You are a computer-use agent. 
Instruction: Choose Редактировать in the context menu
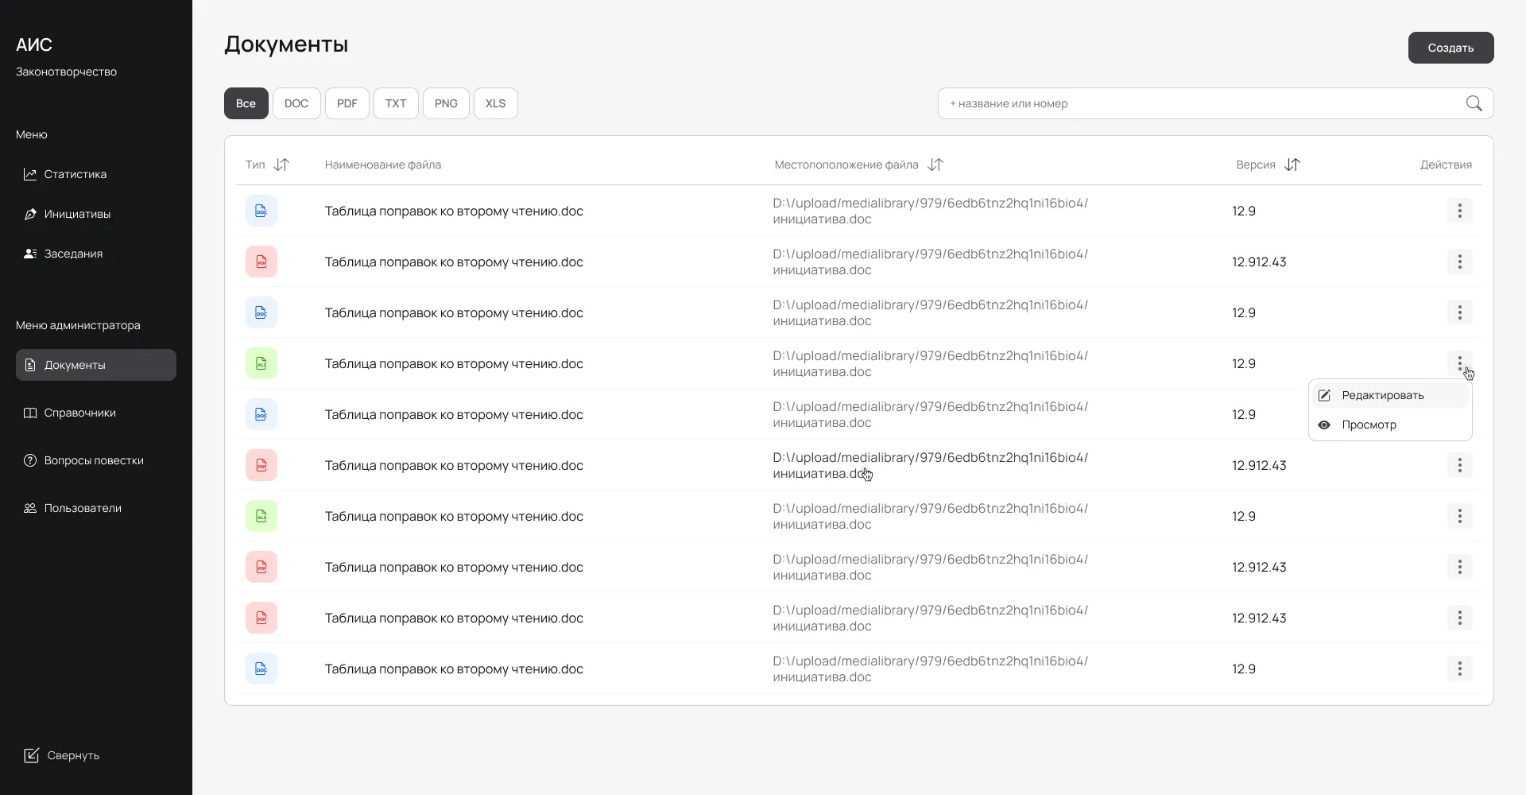point(1382,395)
